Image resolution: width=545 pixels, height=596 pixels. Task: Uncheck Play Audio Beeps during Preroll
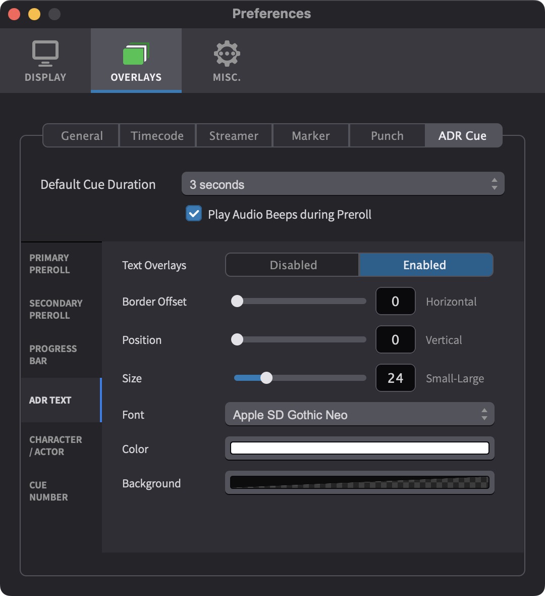pos(194,214)
